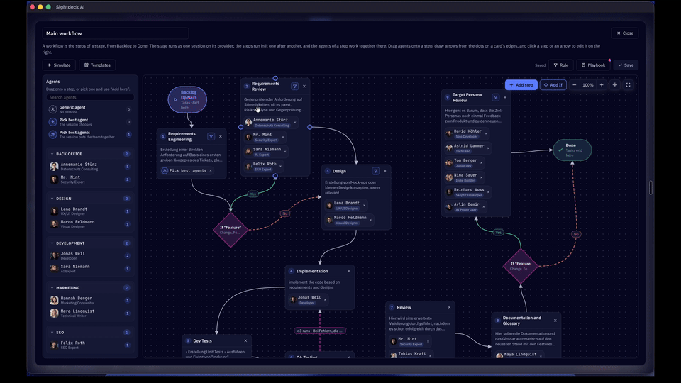The width and height of the screenshot is (681, 383).
Task: Open the Templates gallery
Action: click(97, 65)
